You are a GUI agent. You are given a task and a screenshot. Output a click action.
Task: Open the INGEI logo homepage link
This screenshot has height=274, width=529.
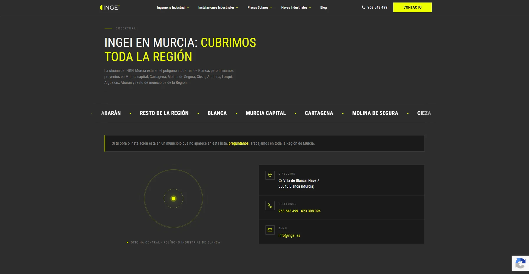coord(110,7)
